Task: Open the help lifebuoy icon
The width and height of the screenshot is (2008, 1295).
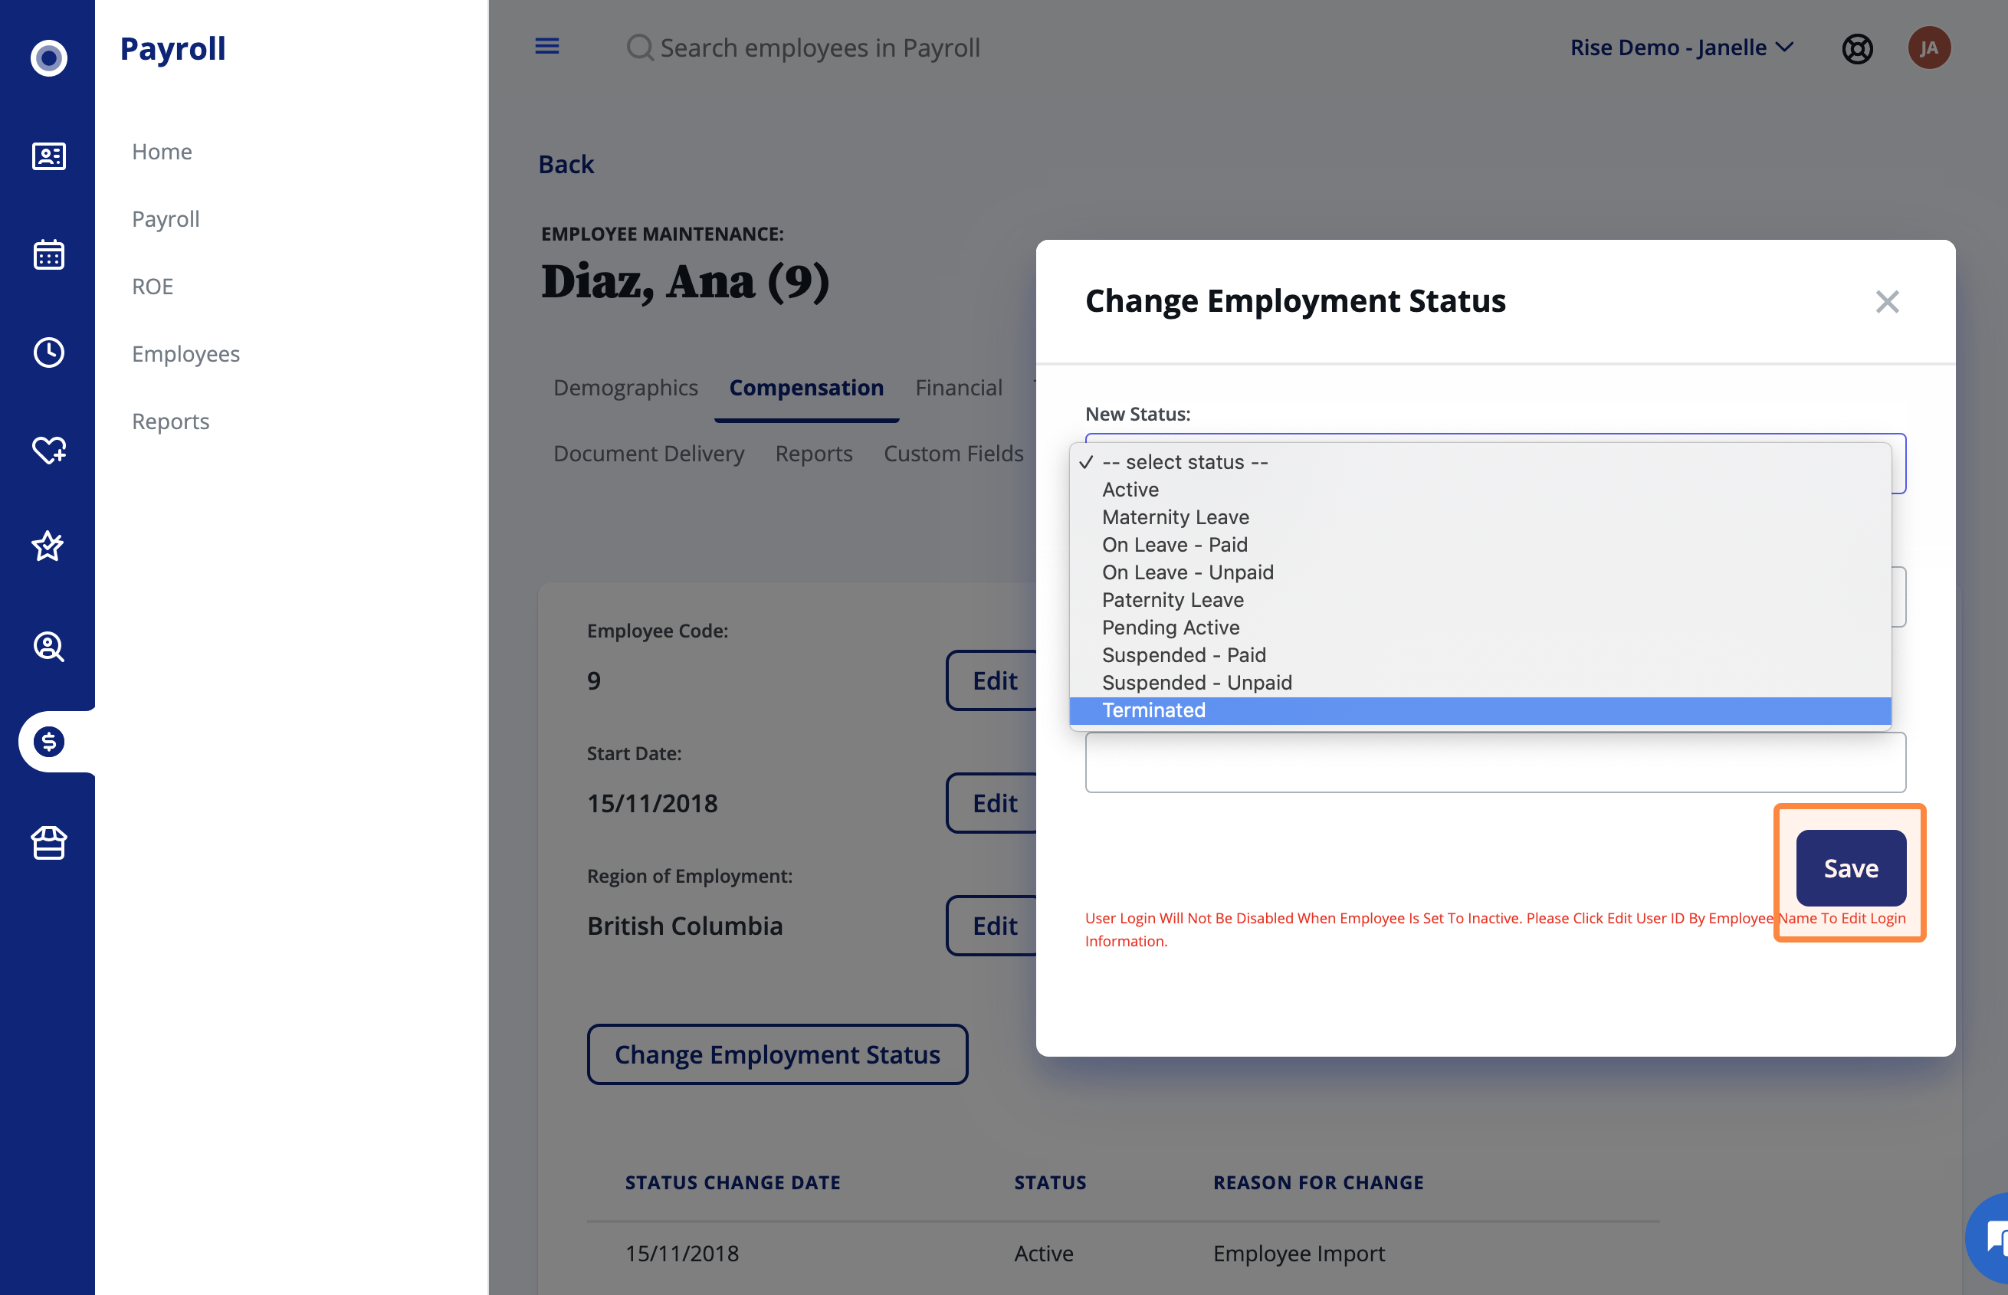Action: 1857,49
